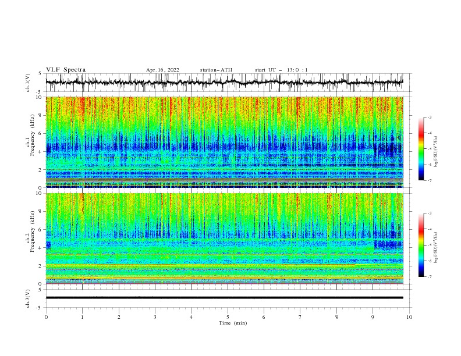Click the "4" kHz tick of ch.2 spectrogram
Image resolution: width=461 pixels, height=356 pixels.
coord(41,248)
